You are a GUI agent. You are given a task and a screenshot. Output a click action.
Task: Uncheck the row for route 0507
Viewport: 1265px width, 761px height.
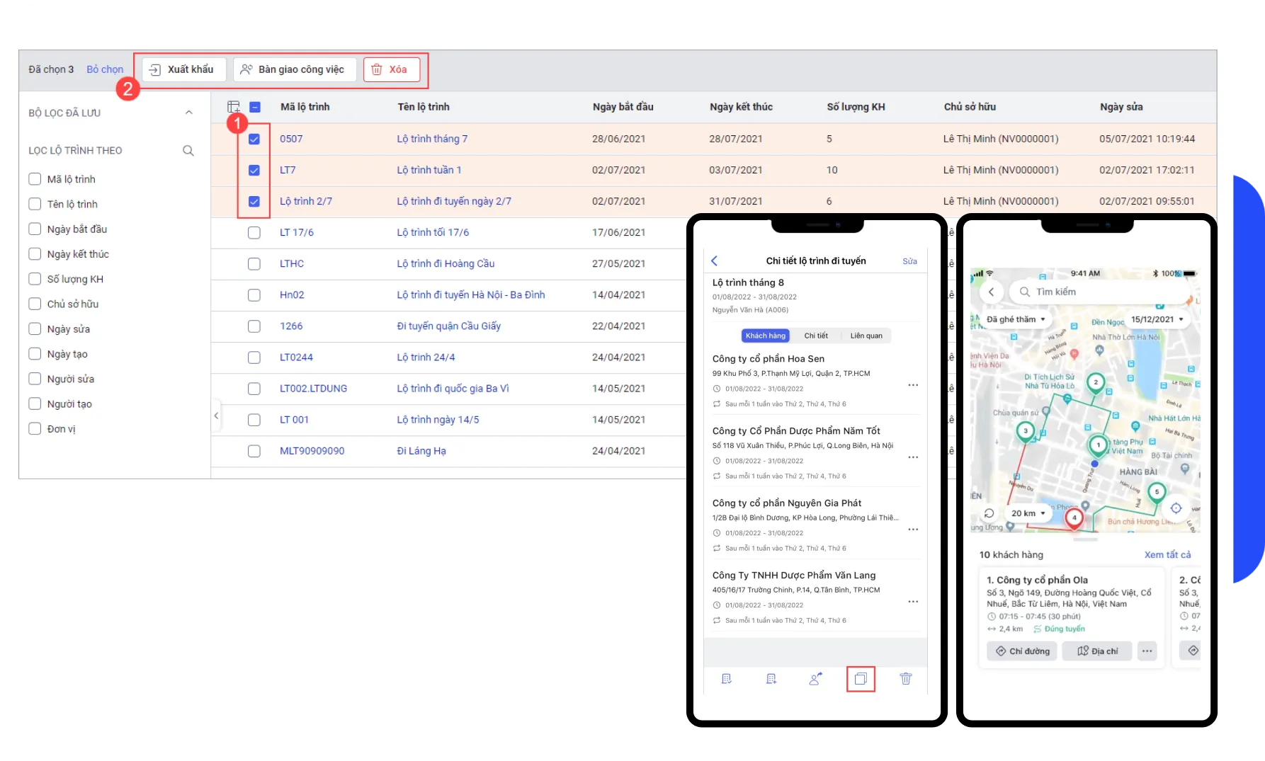[254, 139]
